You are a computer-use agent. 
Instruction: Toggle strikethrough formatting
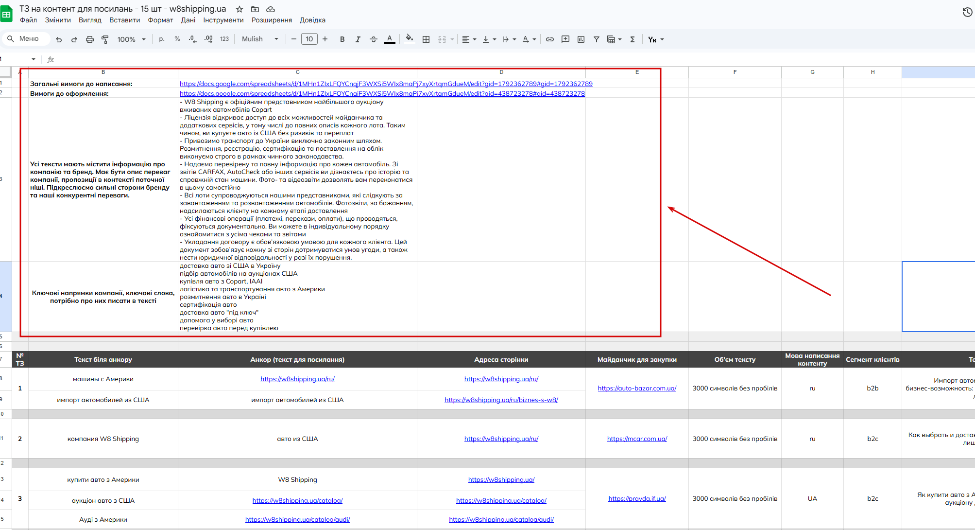point(374,39)
